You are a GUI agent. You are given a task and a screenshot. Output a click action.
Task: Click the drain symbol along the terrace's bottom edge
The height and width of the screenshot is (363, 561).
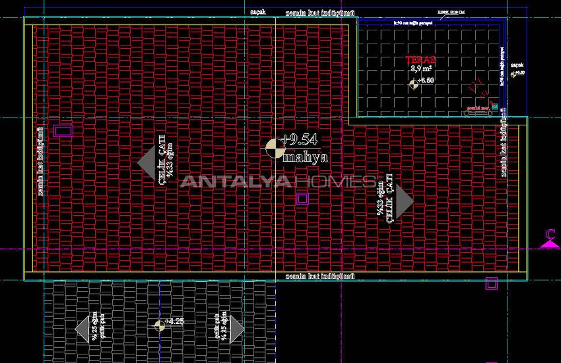(x=478, y=114)
